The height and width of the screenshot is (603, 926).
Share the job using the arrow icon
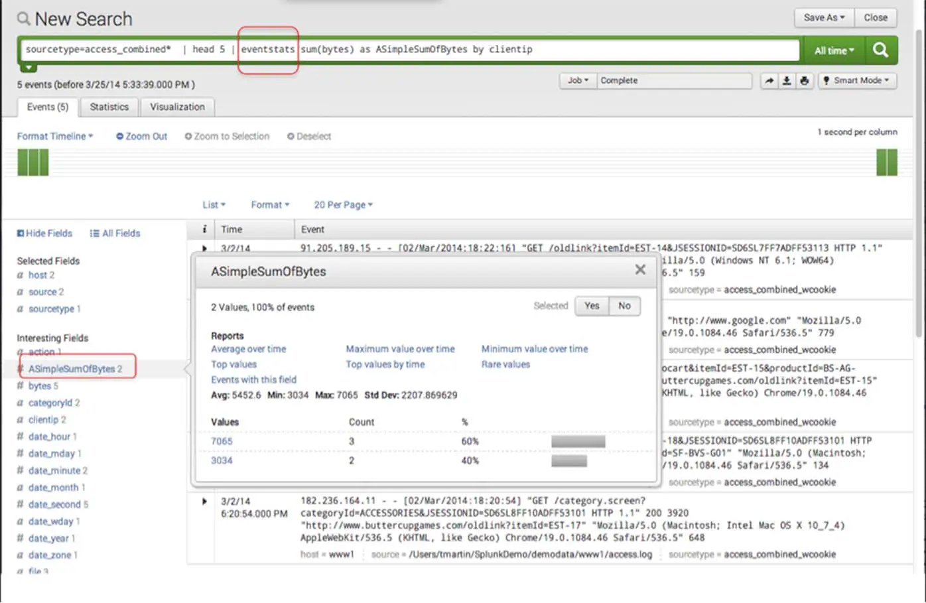(x=769, y=80)
